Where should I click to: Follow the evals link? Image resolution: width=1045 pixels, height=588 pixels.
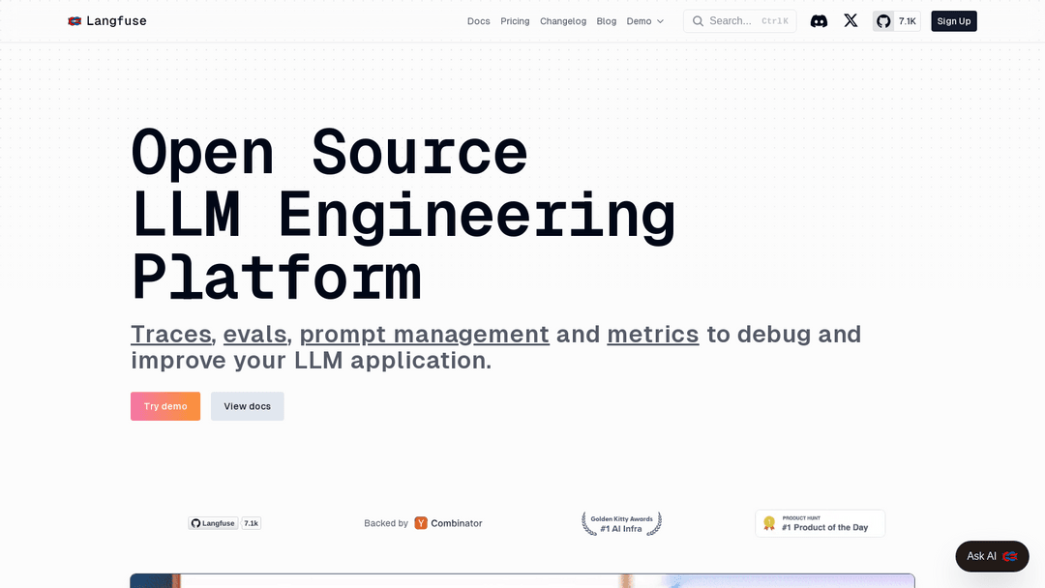[254, 335]
